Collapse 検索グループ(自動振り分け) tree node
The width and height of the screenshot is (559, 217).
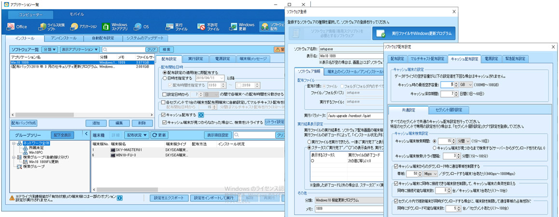[14, 157]
